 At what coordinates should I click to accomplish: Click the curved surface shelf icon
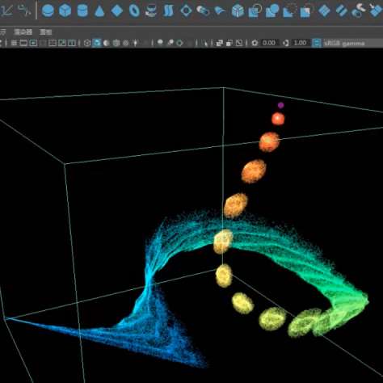click(221, 11)
